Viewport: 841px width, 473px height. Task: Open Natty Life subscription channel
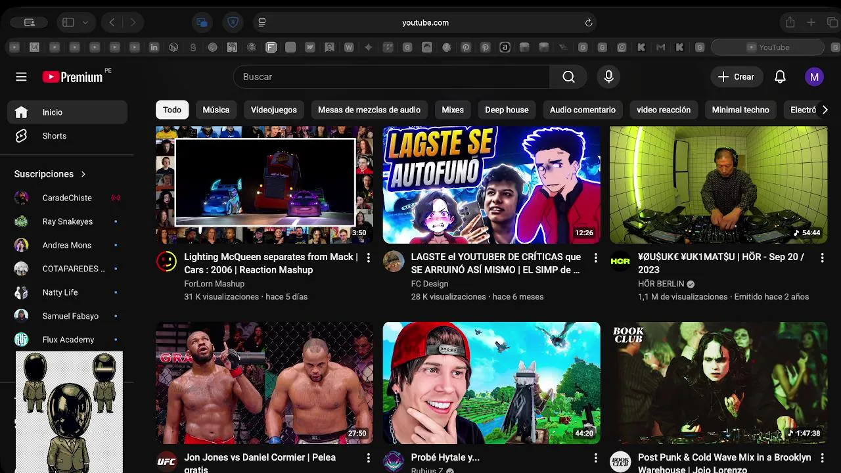tap(67, 292)
